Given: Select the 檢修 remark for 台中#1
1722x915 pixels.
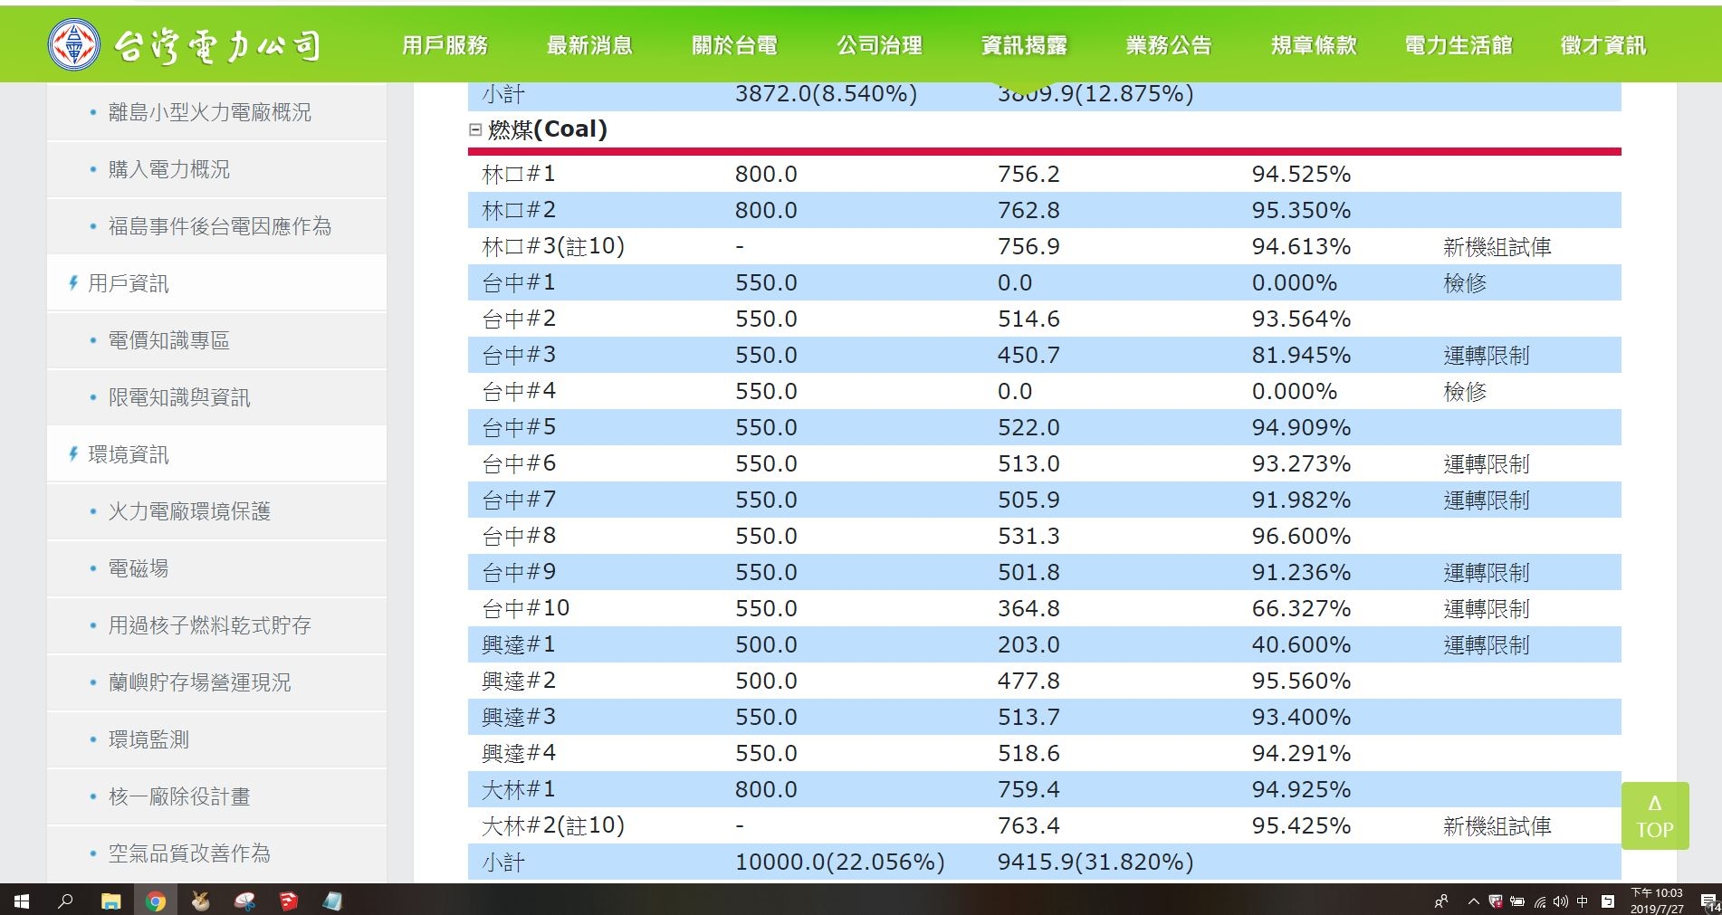Looking at the screenshot, I should pos(1465,282).
